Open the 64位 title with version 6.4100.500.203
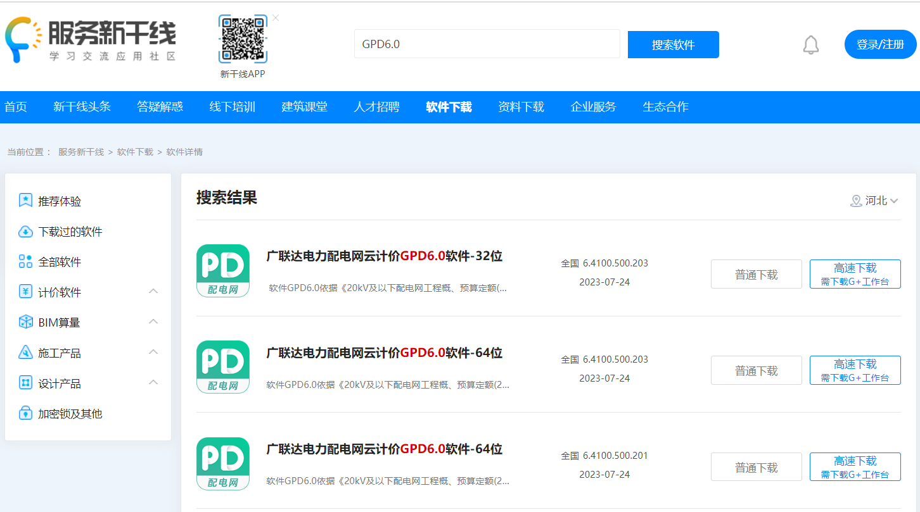920x512 pixels. tap(385, 353)
